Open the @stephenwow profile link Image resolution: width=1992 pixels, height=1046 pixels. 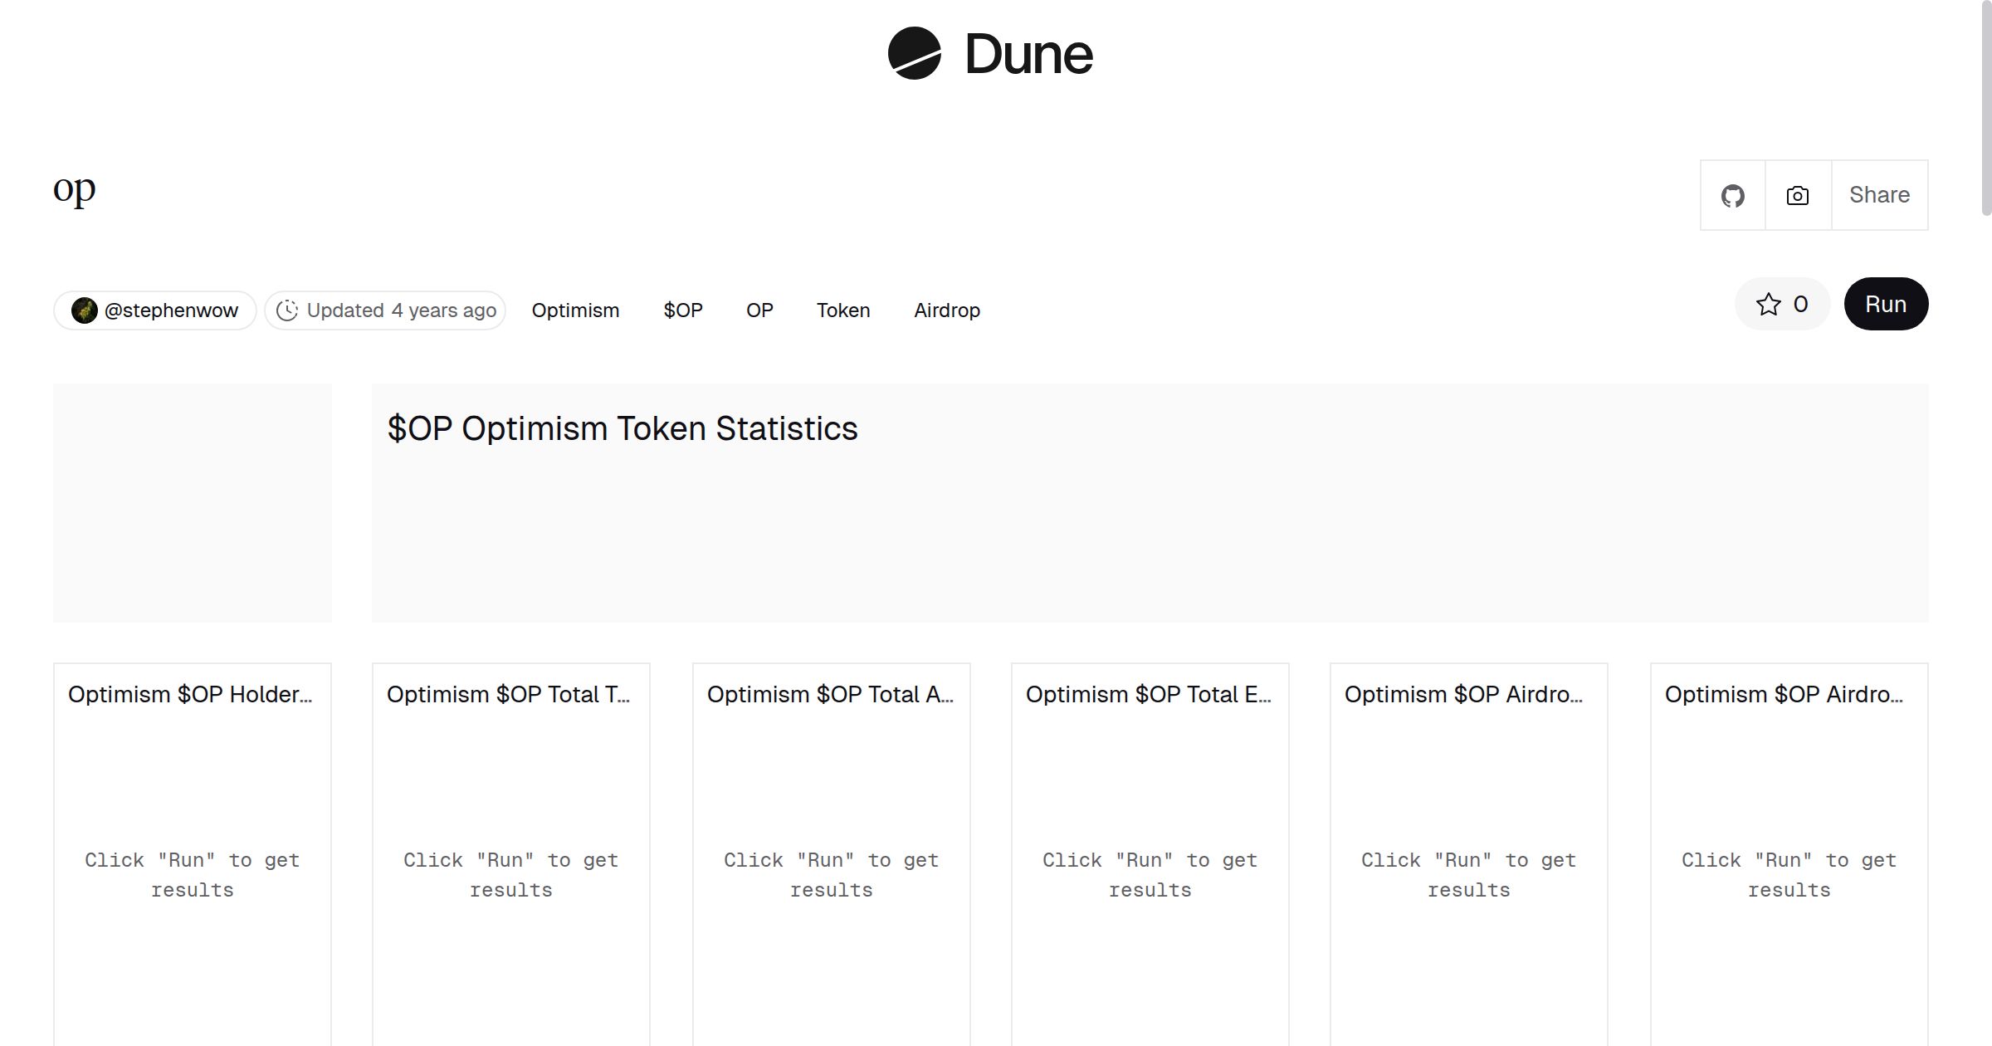tap(171, 310)
